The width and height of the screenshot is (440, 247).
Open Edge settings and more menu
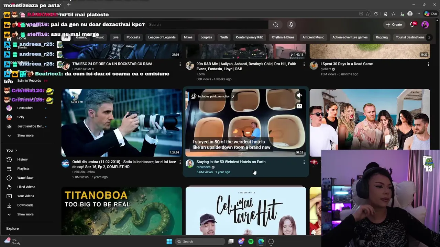[418, 14]
